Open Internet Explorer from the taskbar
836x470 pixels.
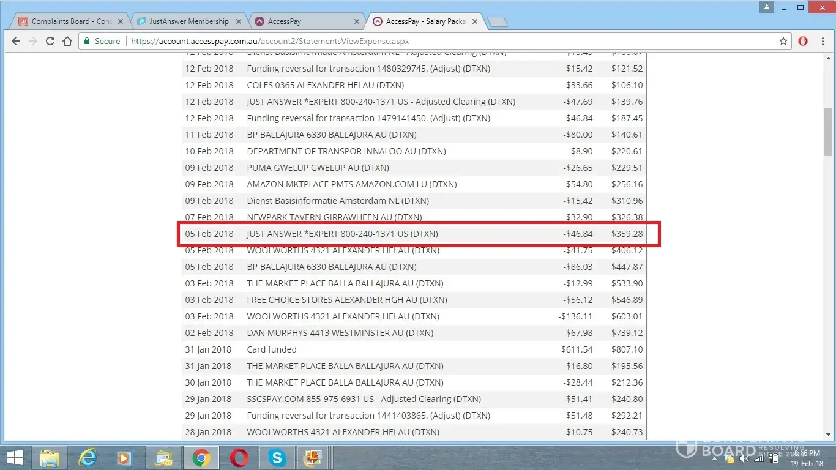[x=88, y=457]
